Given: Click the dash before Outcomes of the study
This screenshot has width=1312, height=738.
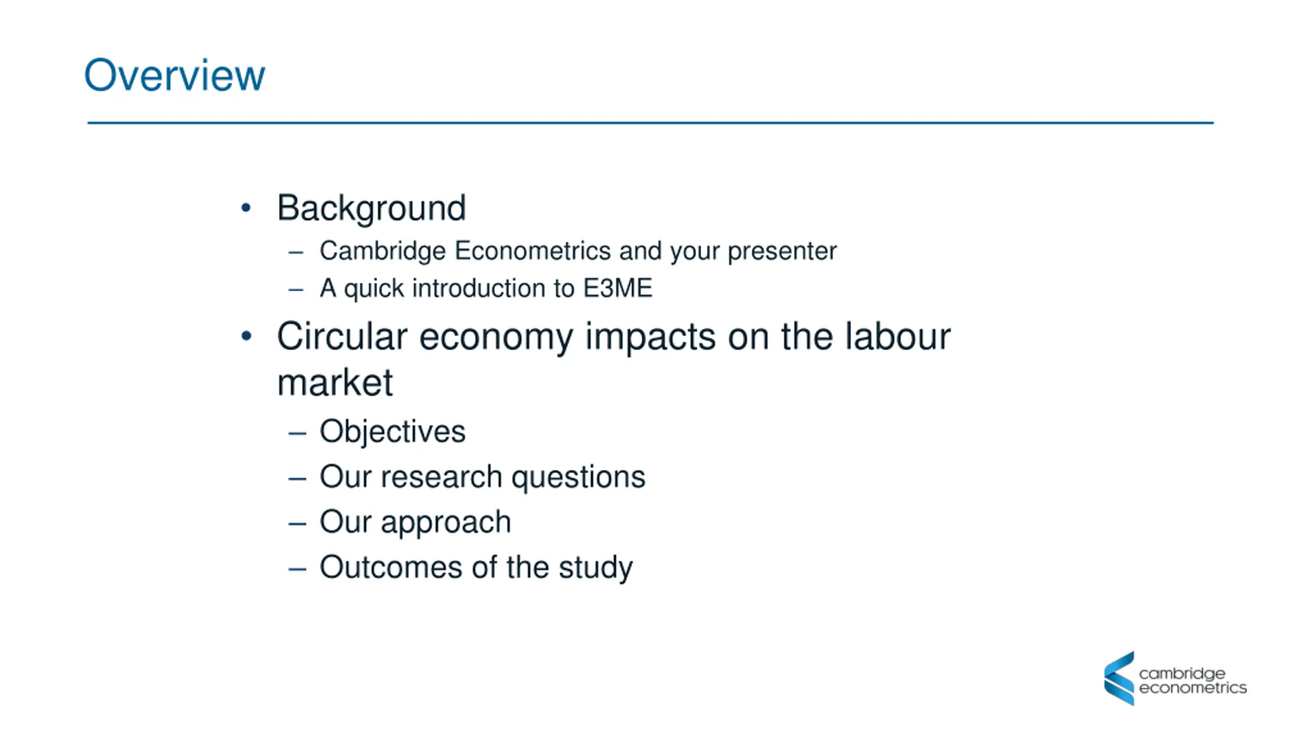Looking at the screenshot, I should (297, 569).
